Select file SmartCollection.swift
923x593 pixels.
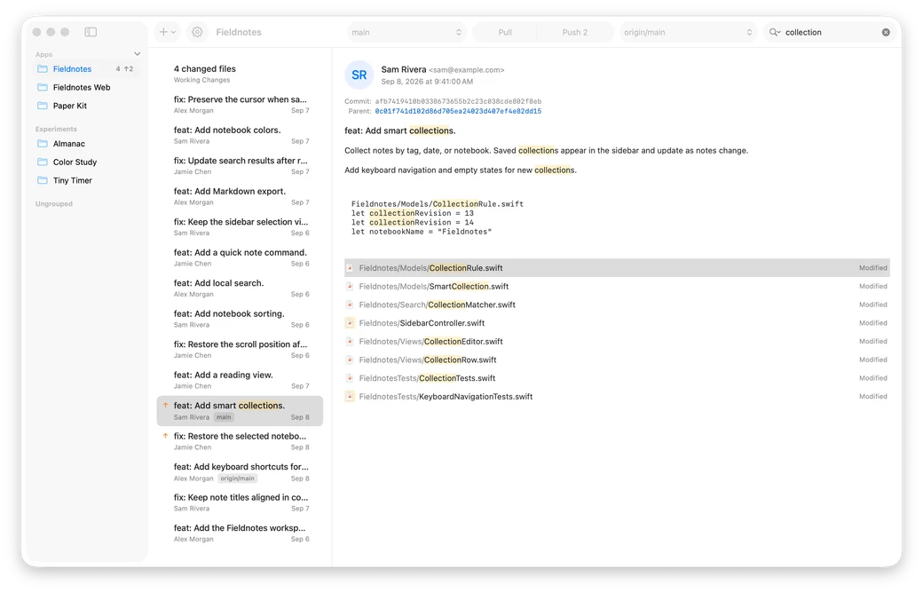(x=617, y=286)
